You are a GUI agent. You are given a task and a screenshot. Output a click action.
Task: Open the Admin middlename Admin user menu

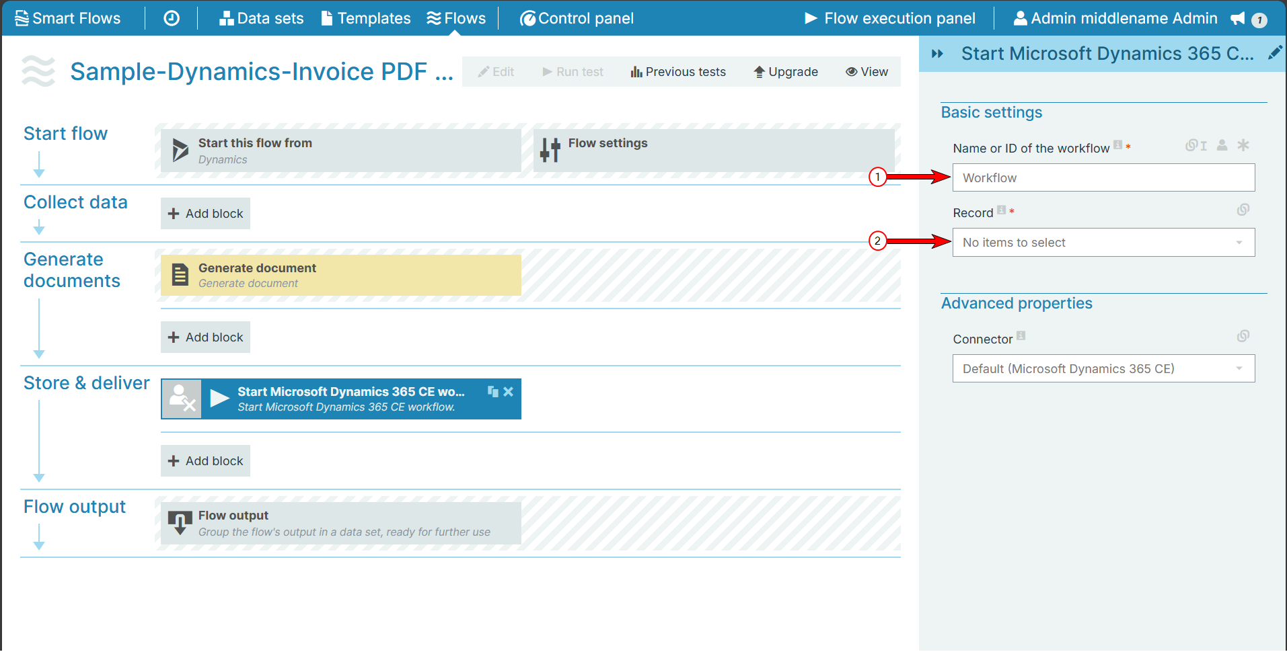pos(1115,18)
